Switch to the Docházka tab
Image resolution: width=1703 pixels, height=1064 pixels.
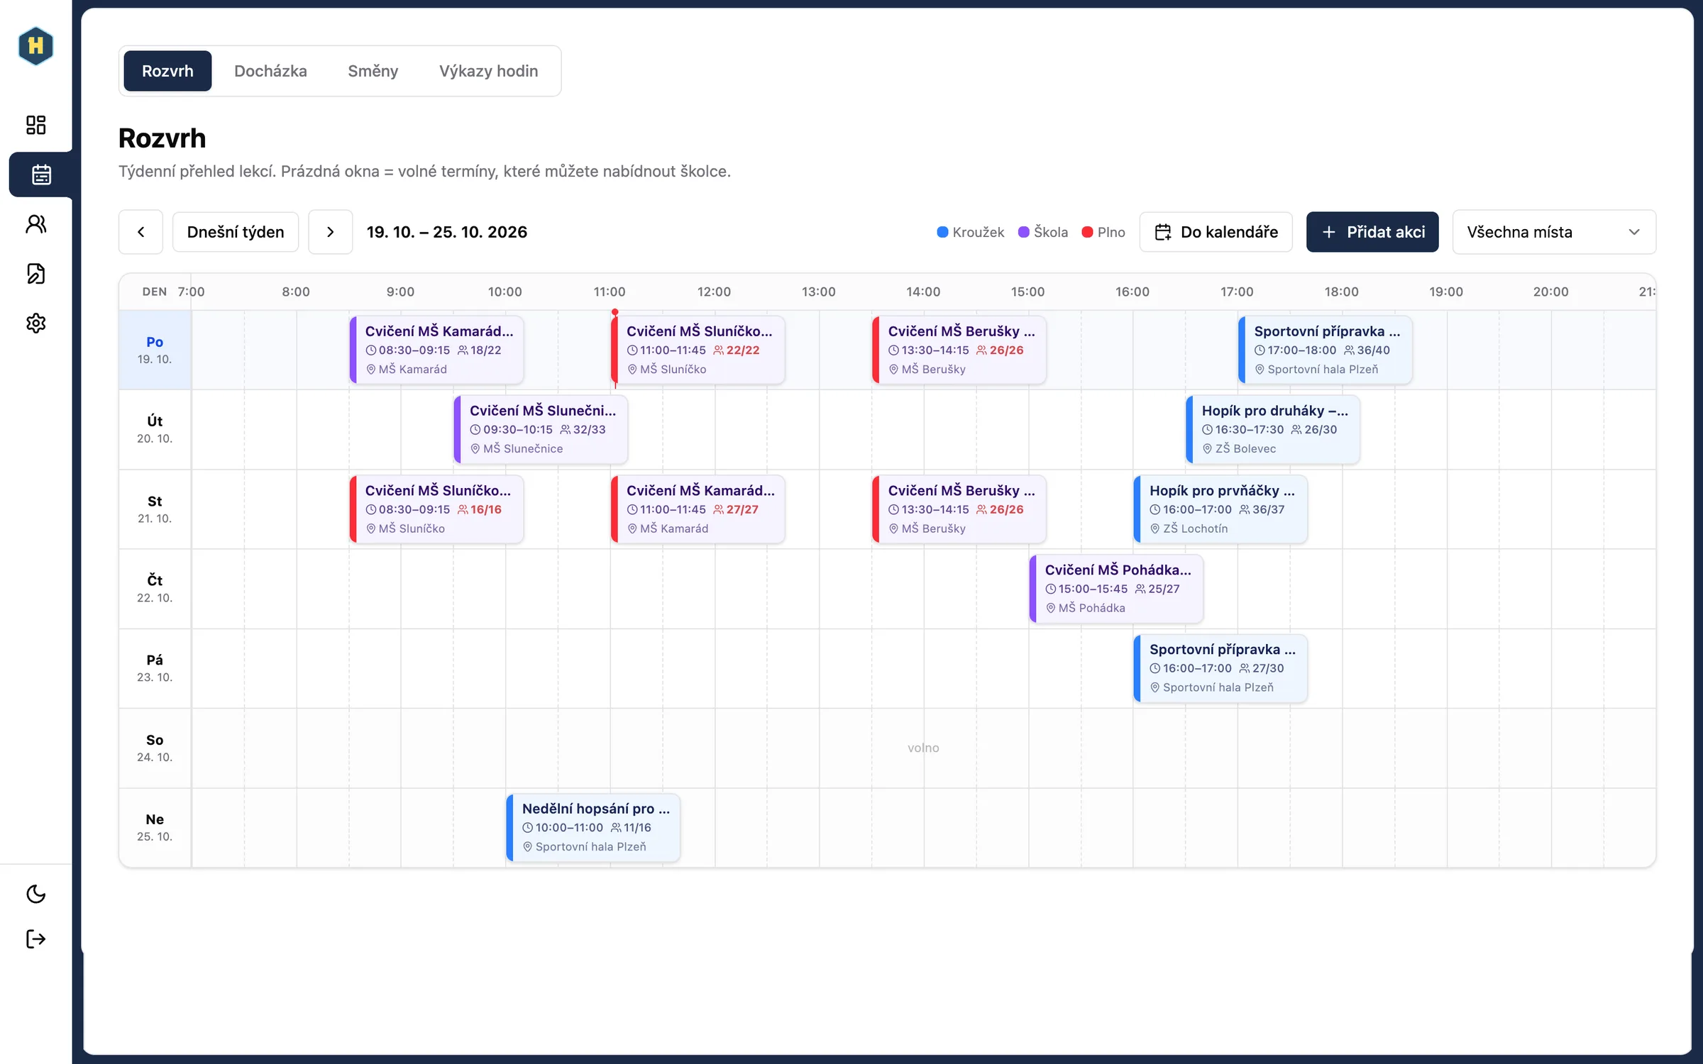(270, 71)
